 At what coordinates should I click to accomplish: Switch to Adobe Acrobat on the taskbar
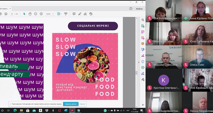[x=72, y=110]
